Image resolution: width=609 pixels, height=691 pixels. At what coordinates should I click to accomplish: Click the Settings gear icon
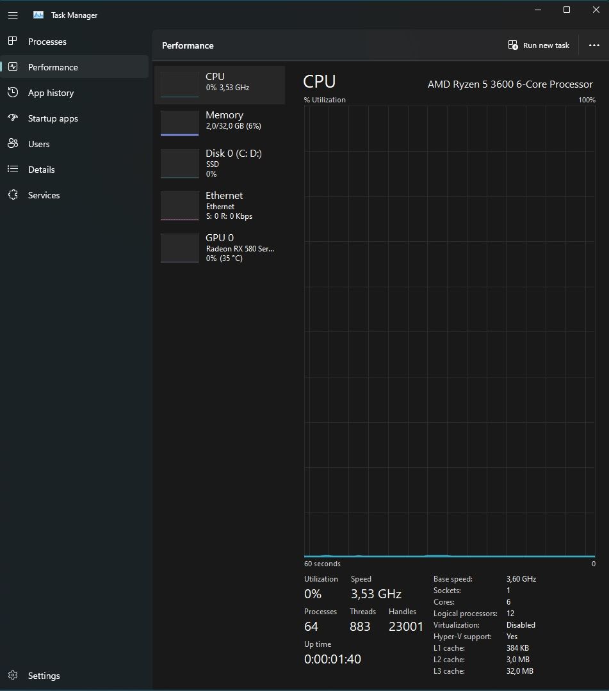(x=13, y=675)
